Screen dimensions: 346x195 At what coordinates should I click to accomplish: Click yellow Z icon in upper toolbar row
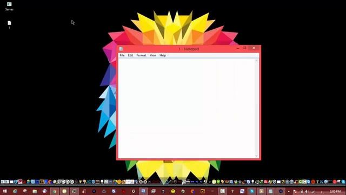(x=283, y=182)
